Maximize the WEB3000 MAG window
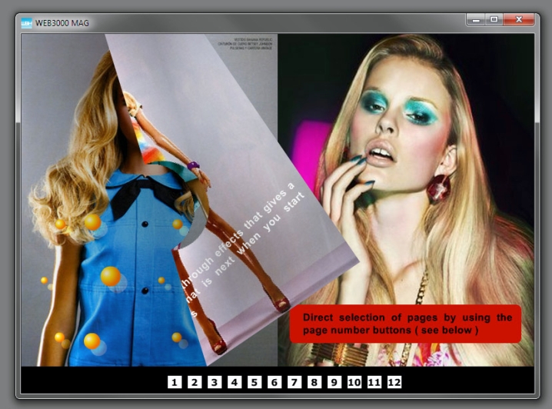 click(494, 19)
